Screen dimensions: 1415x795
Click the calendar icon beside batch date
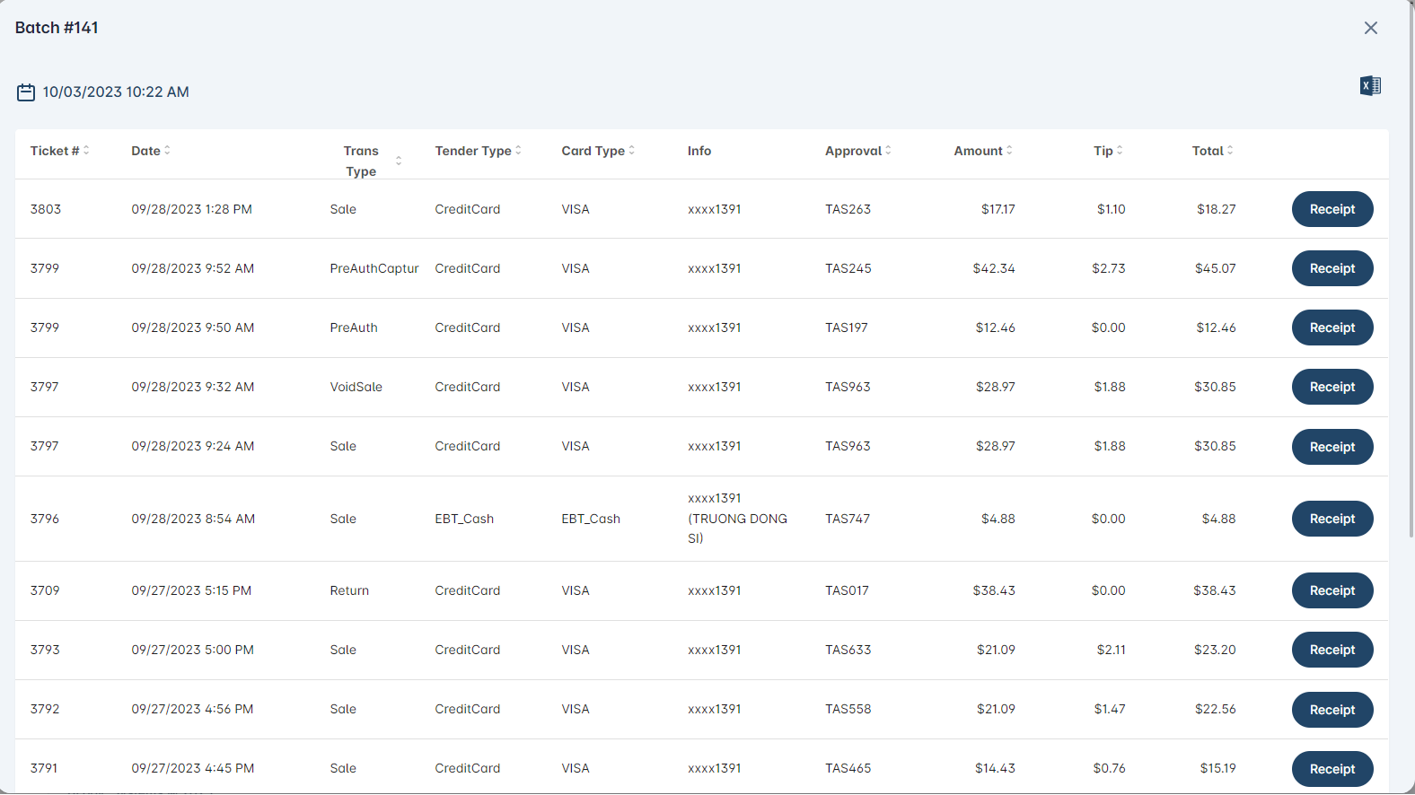[26, 92]
